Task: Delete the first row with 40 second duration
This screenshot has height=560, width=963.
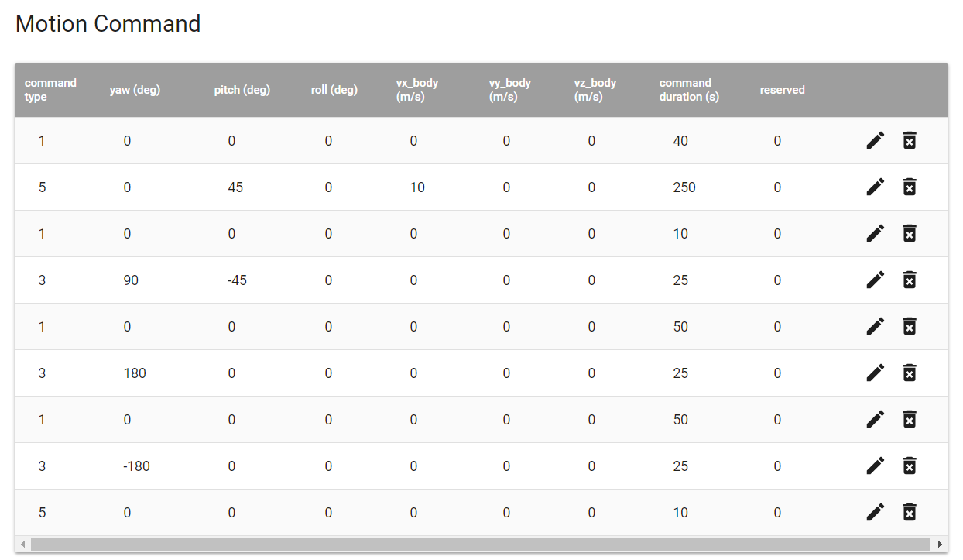Action: point(910,140)
